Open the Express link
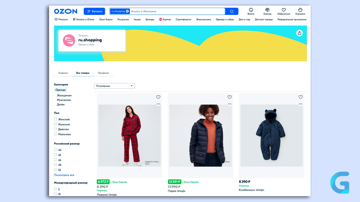The height and width of the screenshot is (202, 360). point(165,19)
